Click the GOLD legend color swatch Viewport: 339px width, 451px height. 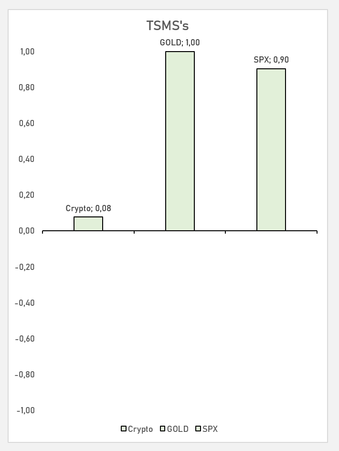pos(162,429)
